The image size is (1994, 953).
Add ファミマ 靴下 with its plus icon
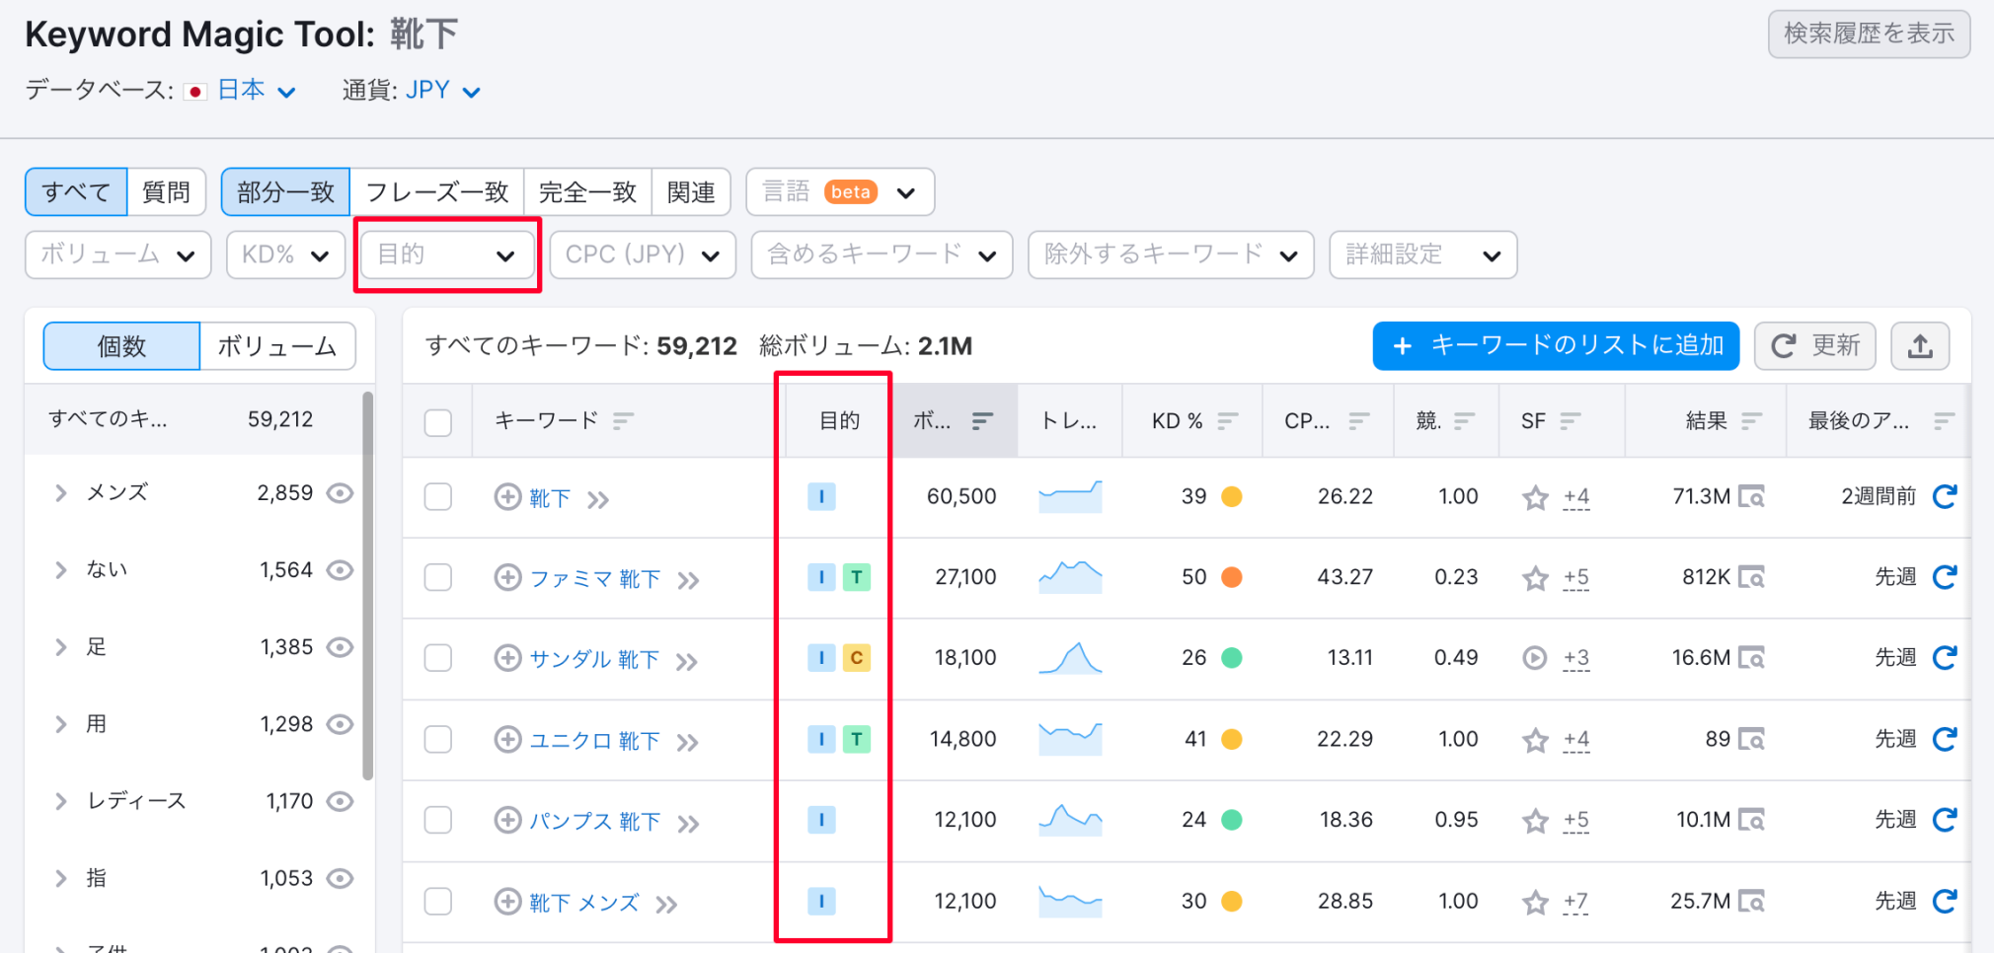click(x=507, y=577)
